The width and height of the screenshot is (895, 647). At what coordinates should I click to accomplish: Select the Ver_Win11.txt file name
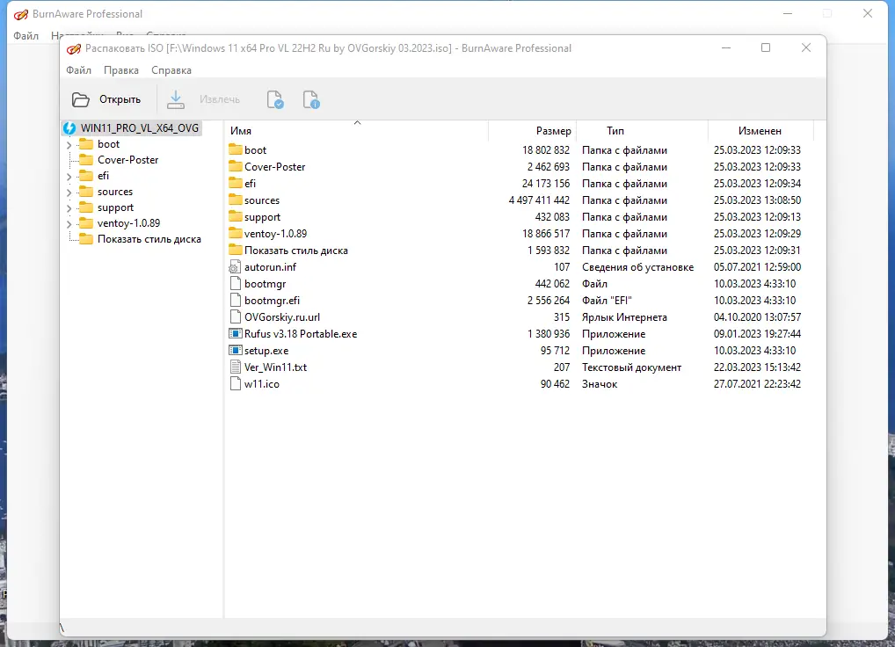tap(276, 367)
